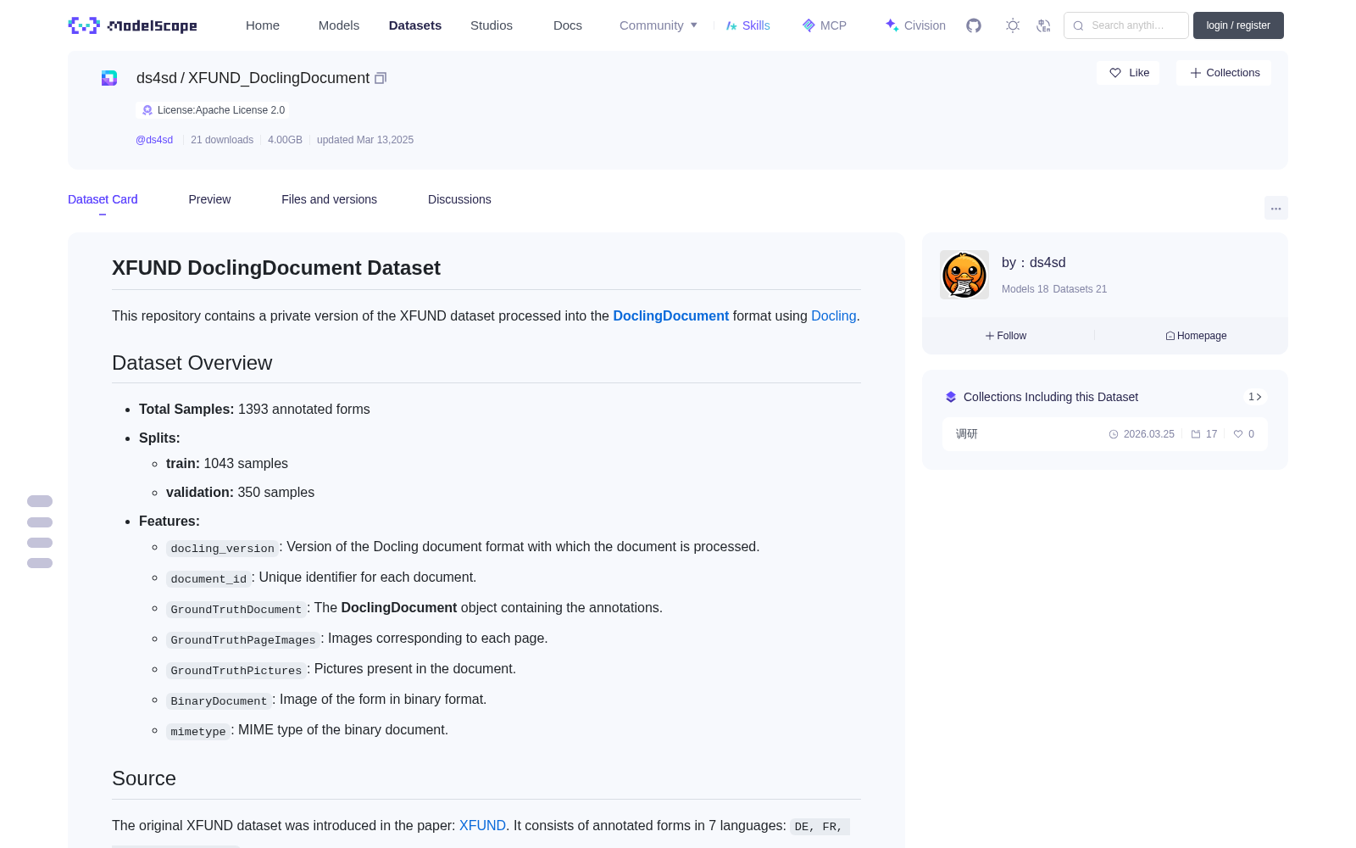Click the mimetype code label
Viewport: 1356px width, 848px height.
(x=197, y=731)
